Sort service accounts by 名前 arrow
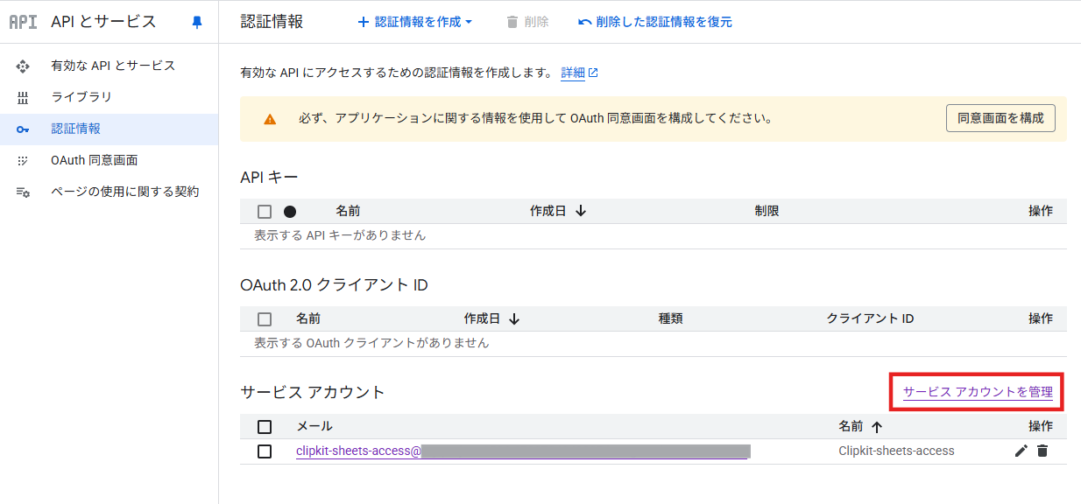The width and height of the screenshot is (1081, 504). (876, 427)
